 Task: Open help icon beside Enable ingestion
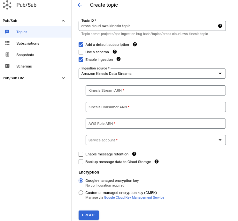(119, 59)
